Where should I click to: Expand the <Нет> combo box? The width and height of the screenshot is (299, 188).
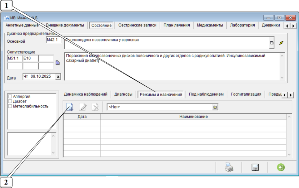tap(215, 107)
